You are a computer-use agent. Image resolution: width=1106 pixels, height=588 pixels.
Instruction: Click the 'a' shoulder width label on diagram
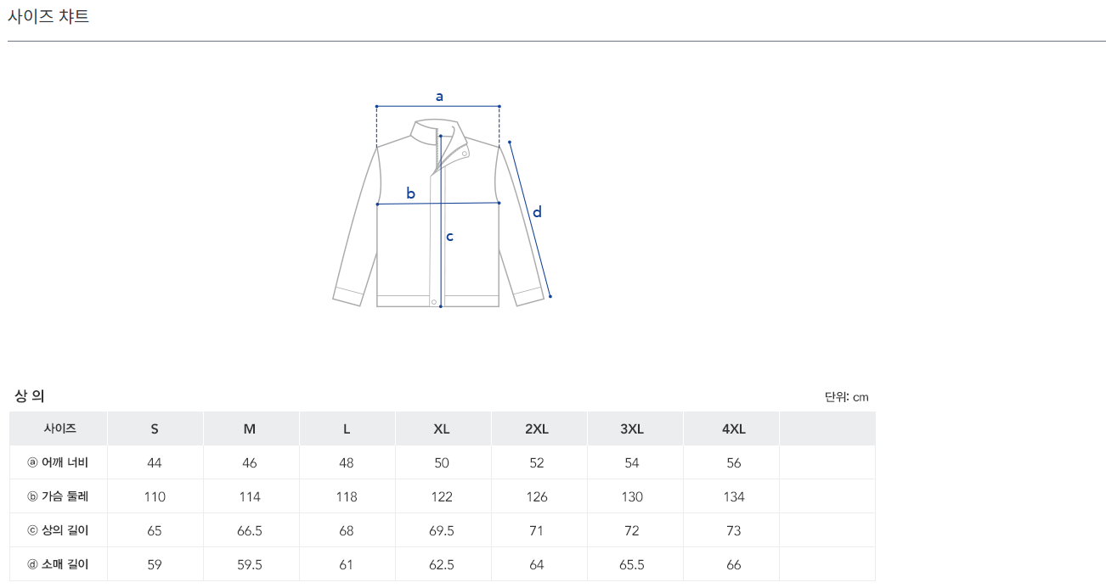tap(439, 97)
